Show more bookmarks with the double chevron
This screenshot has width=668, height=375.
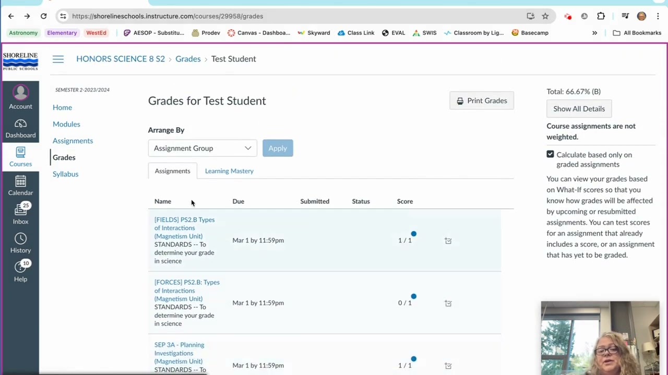(594, 33)
